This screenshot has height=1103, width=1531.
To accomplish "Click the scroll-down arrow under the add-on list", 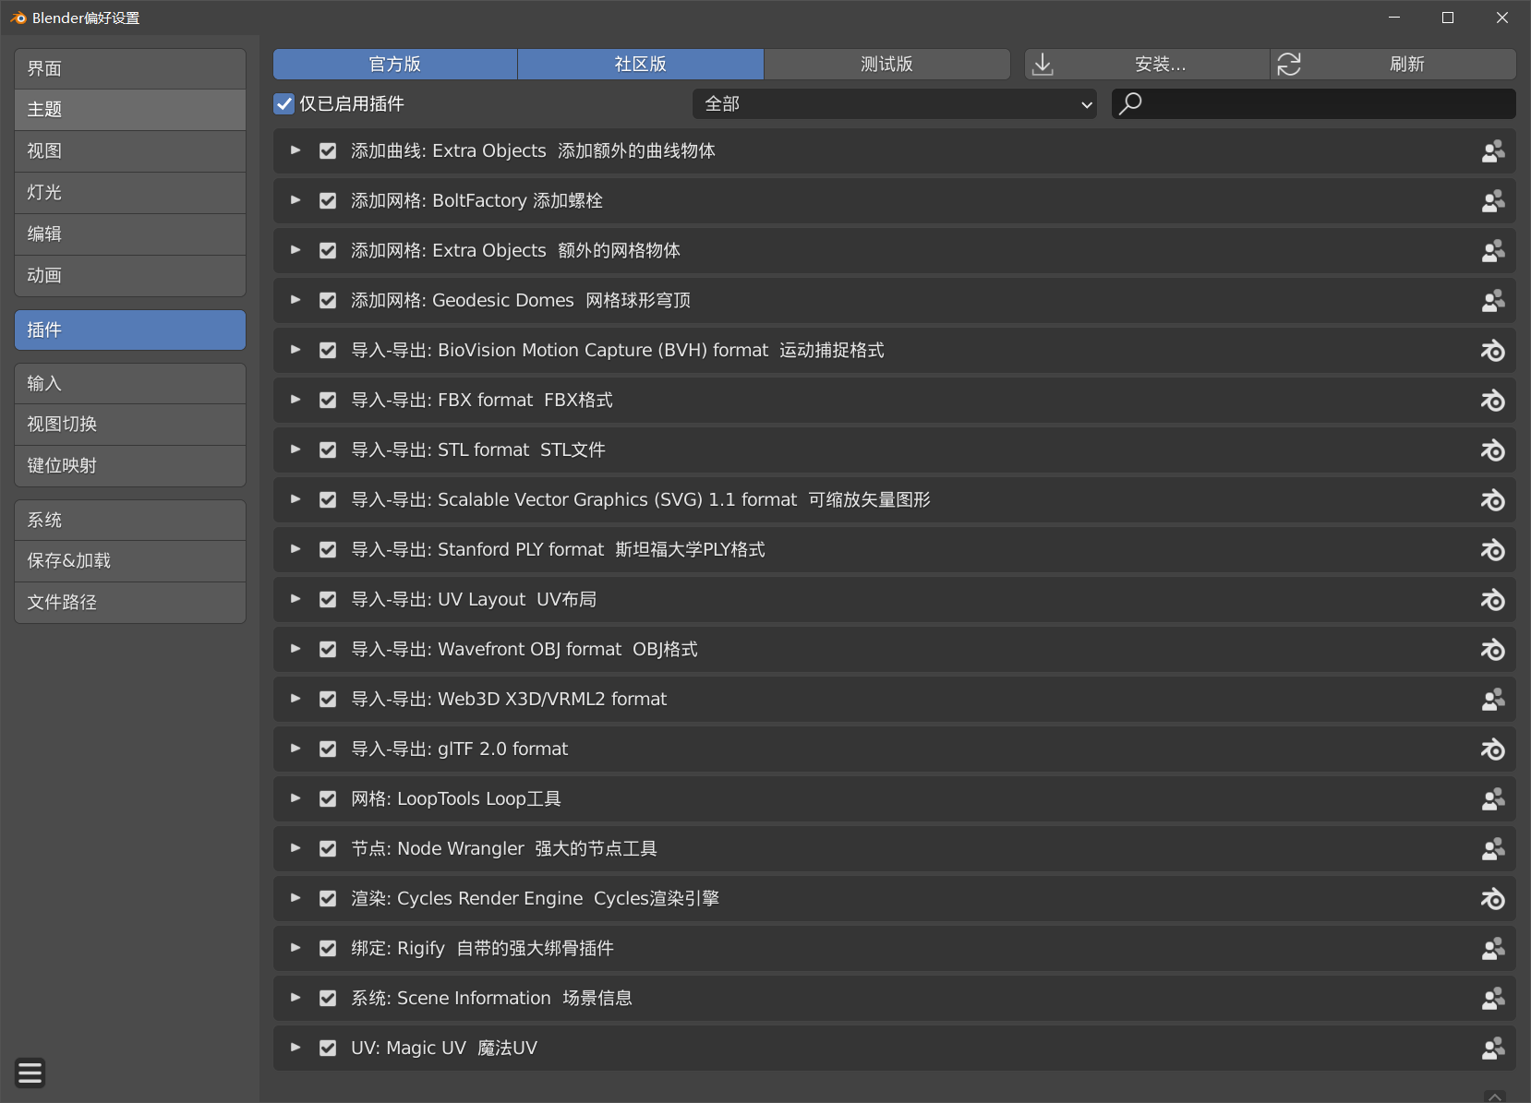I will pyautogui.click(x=1495, y=1096).
